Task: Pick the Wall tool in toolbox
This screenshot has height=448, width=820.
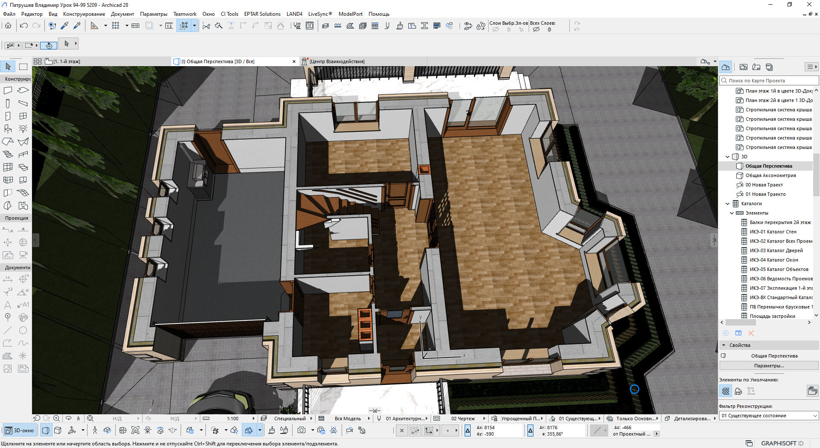Action: [x=8, y=90]
